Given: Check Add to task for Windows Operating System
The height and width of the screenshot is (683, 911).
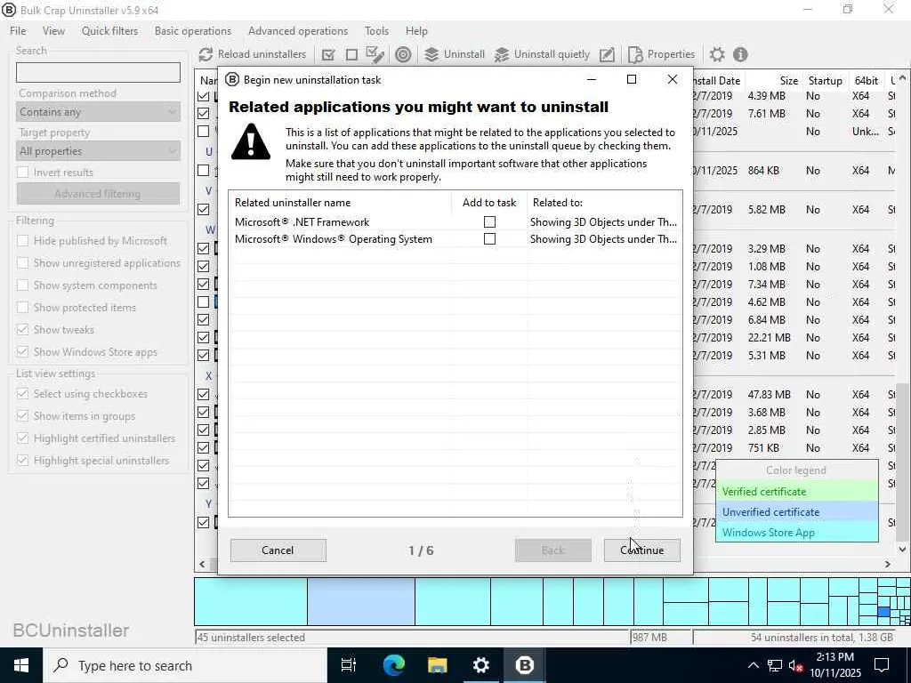Looking at the screenshot, I should tap(490, 238).
